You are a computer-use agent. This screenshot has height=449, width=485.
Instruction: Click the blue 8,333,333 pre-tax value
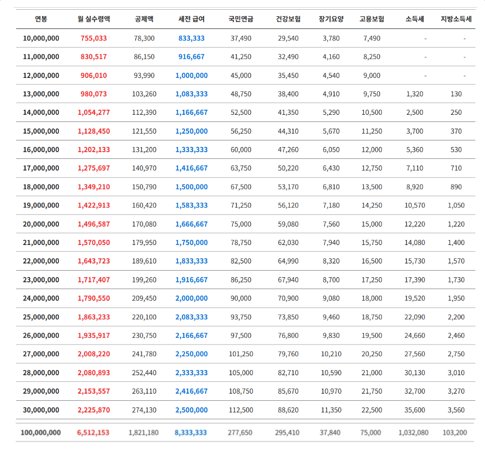tap(191, 433)
